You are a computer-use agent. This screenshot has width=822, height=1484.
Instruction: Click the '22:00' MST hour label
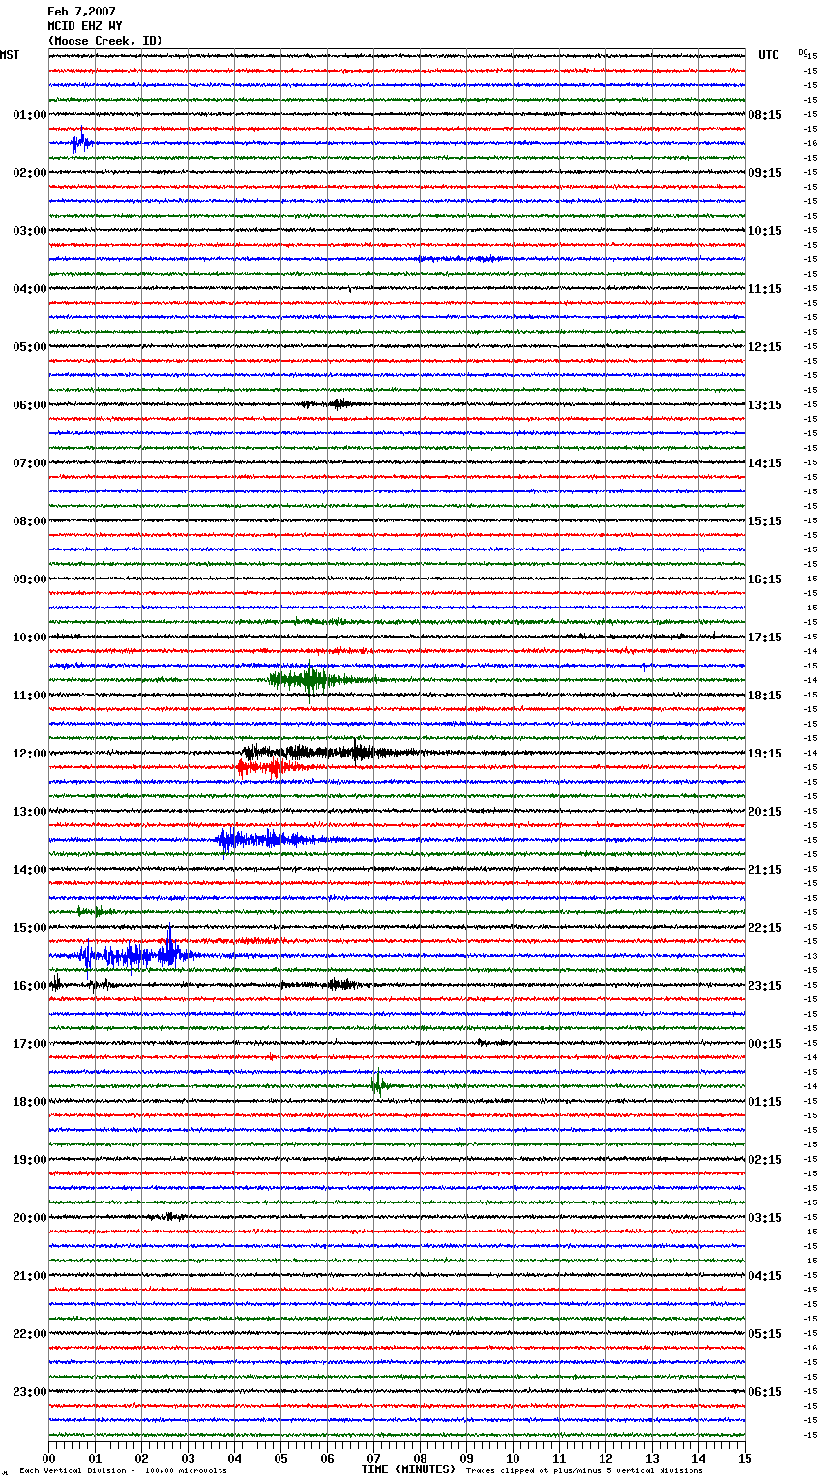pos(30,1334)
